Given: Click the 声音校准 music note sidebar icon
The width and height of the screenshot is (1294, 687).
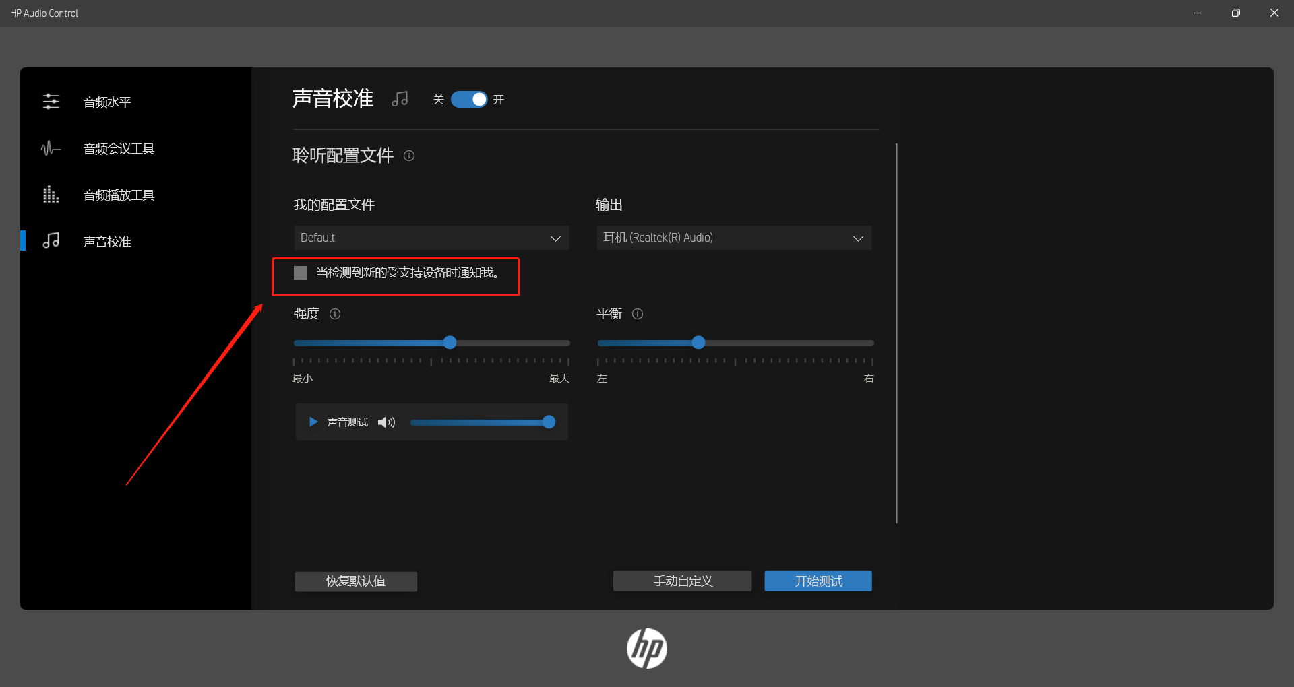Looking at the screenshot, I should pyautogui.click(x=51, y=240).
